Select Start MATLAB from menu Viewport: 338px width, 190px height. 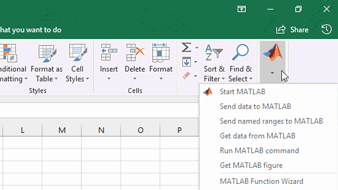point(242,92)
